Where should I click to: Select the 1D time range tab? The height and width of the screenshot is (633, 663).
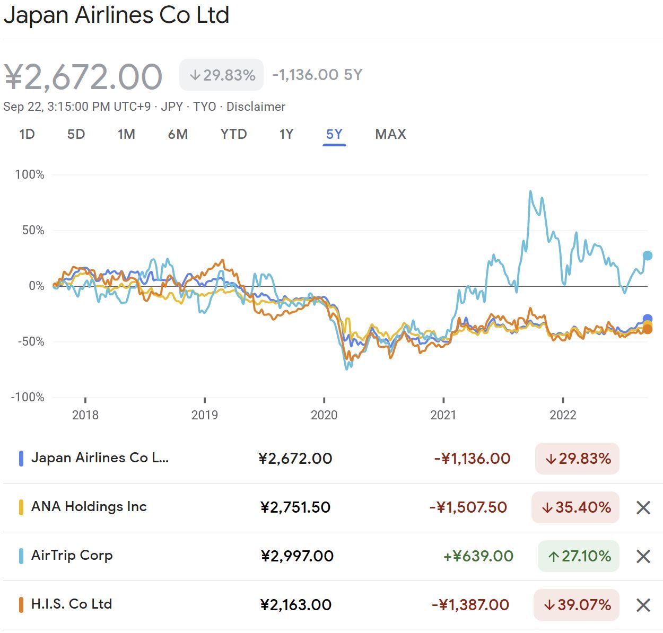[x=27, y=134]
